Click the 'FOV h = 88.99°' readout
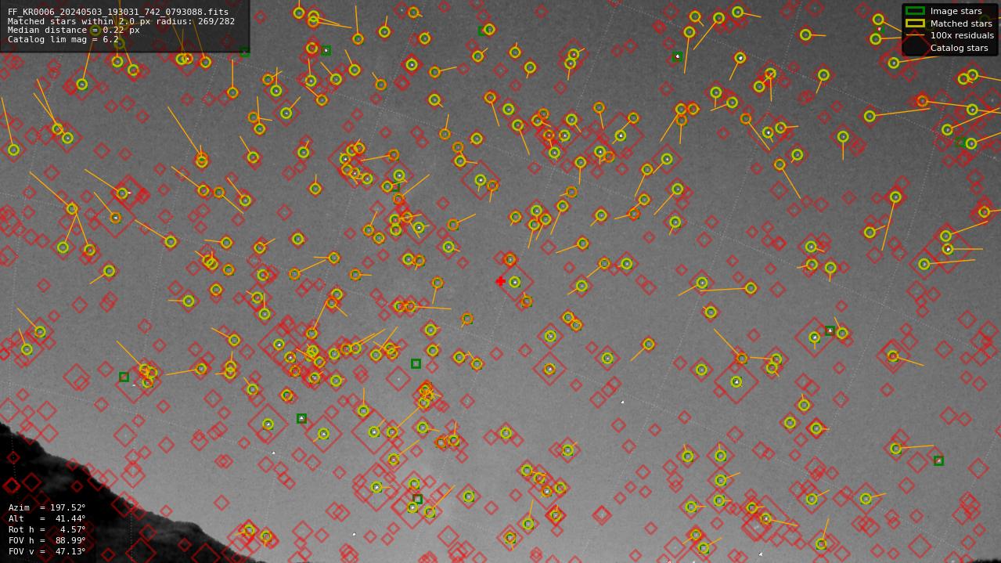Image resolution: width=1001 pixels, height=563 pixels. tap(47, 541)
